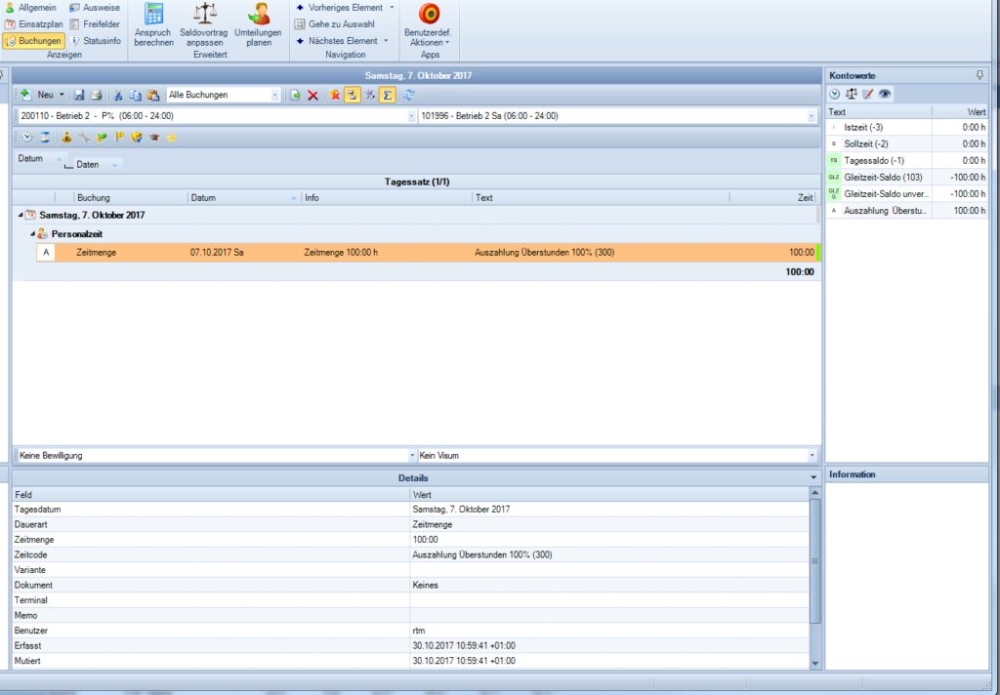The height and width of the screenshot is (695, 1000).
Task: Save bookings with the diskette icon
Action: point(79,95)
